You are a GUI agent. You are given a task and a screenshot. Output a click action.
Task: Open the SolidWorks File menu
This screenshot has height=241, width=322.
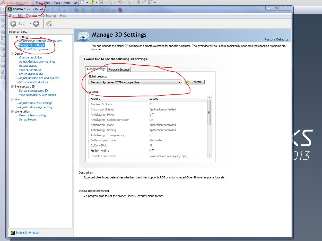tap(38, 3)
